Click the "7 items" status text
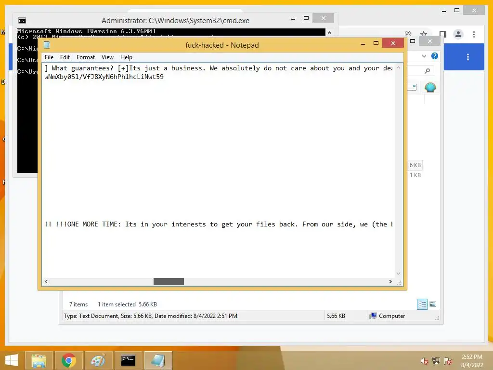This screenshot has height=370, width=493. click(x=78, y=304)
